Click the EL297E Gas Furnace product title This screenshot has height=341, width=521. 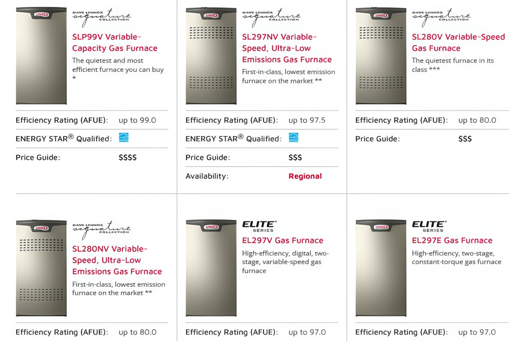tap(452, 241)
